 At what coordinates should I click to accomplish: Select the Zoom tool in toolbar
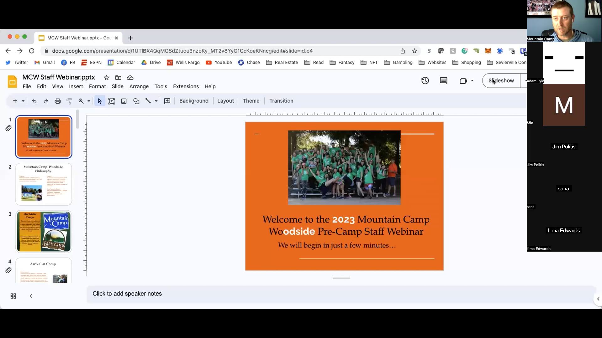pyautogui.click(x=82, y=101)
